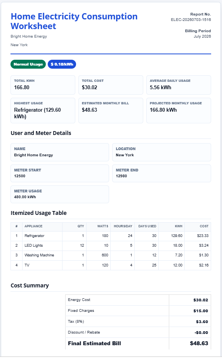Click the Final Estimated Bill label
Image resolution: width=222 pixels, height=358 pixels.
pyautogui.click(x=94, y=343)
